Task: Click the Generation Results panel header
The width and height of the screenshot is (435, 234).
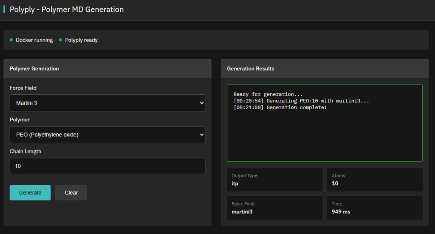Action: (x=251, y=68)
